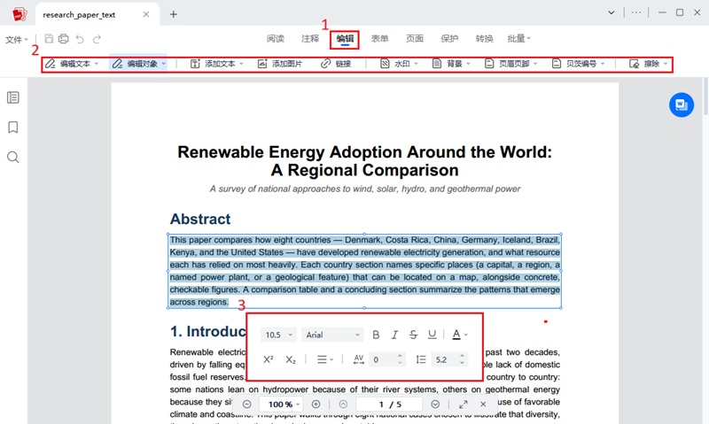Click the Abstract heading in the document
Image resolution: width=709 pixels, height=424 pixels.
[200, 219]
